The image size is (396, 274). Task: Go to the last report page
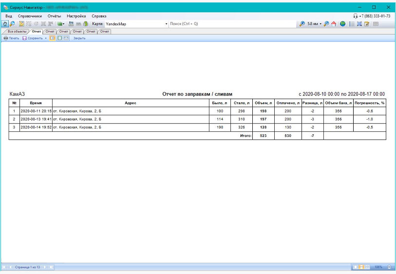51,267
